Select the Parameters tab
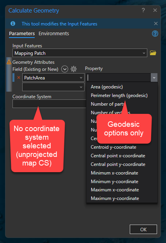This screenshot has height=243, width=166. (x=22, y=34)
